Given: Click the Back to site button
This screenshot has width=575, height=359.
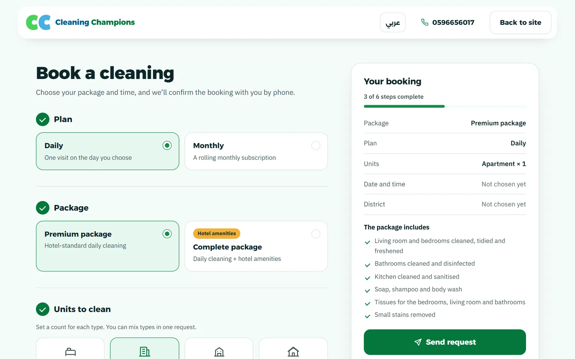Looking at the screenshot, I should coord(520,23).
